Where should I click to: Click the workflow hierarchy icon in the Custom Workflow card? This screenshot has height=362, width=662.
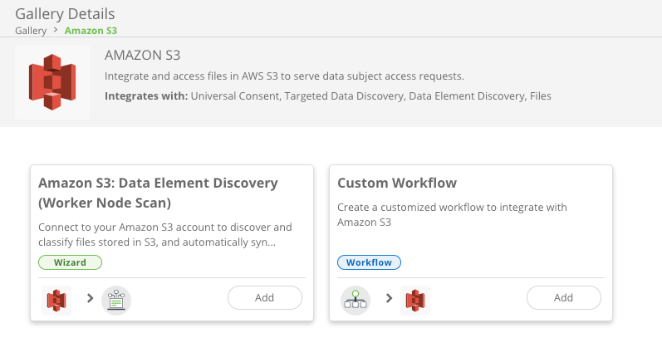(x=356, y=301)
